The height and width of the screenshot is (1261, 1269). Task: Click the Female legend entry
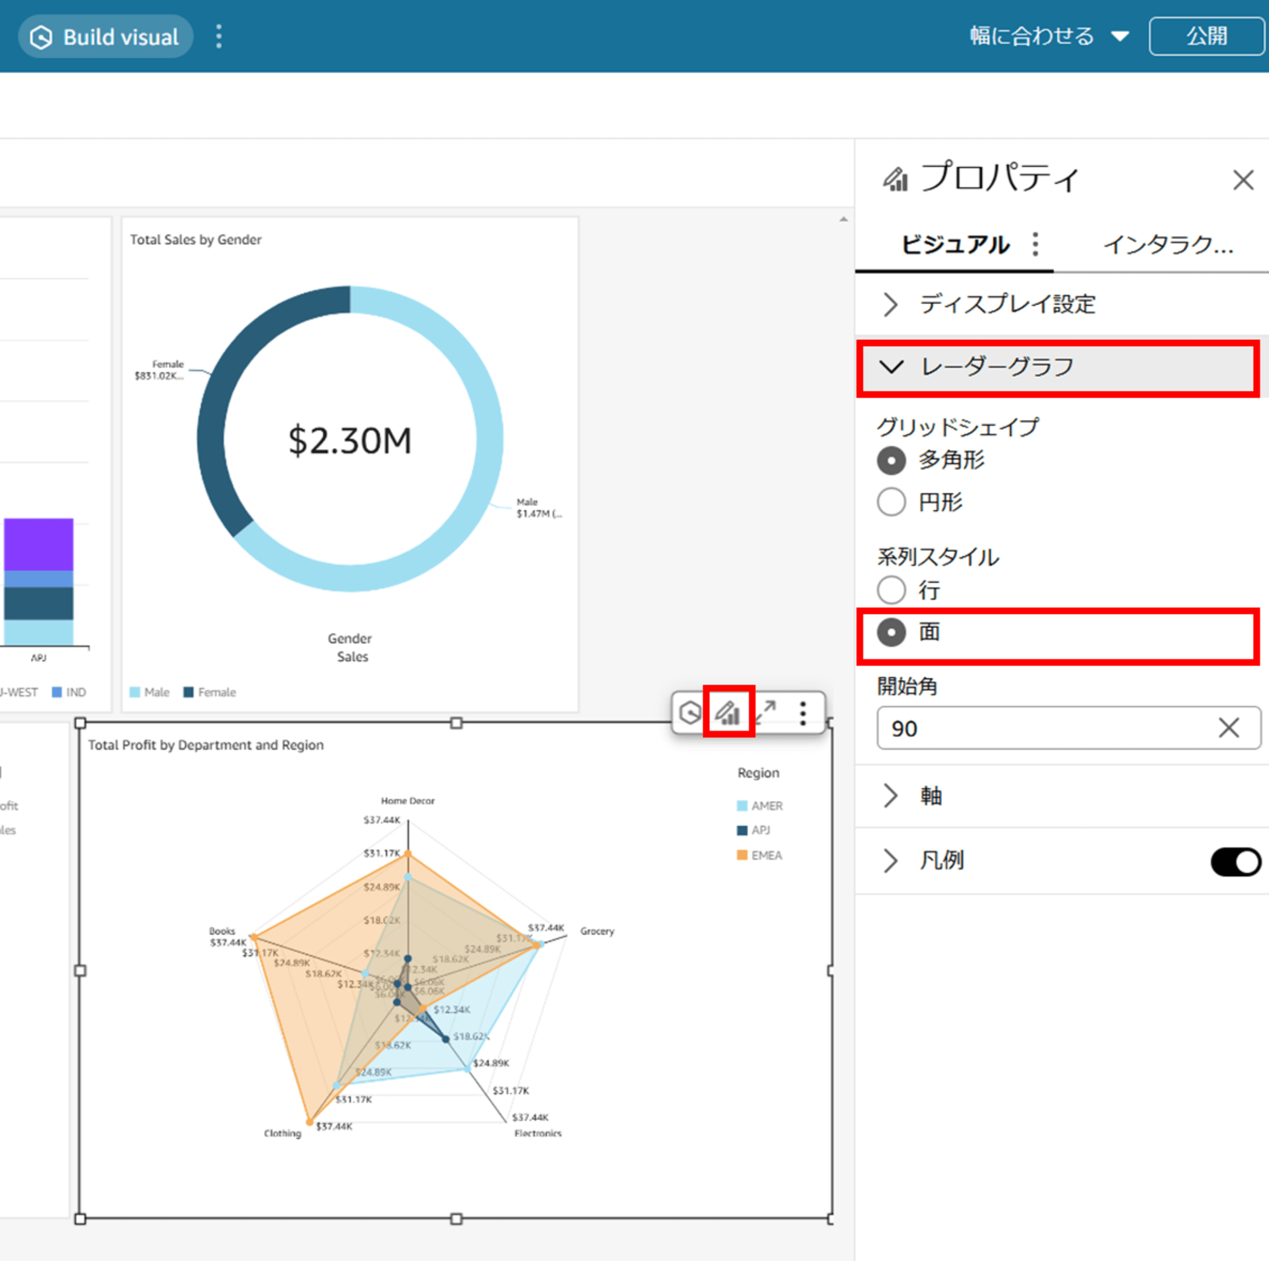coord(210,692)
